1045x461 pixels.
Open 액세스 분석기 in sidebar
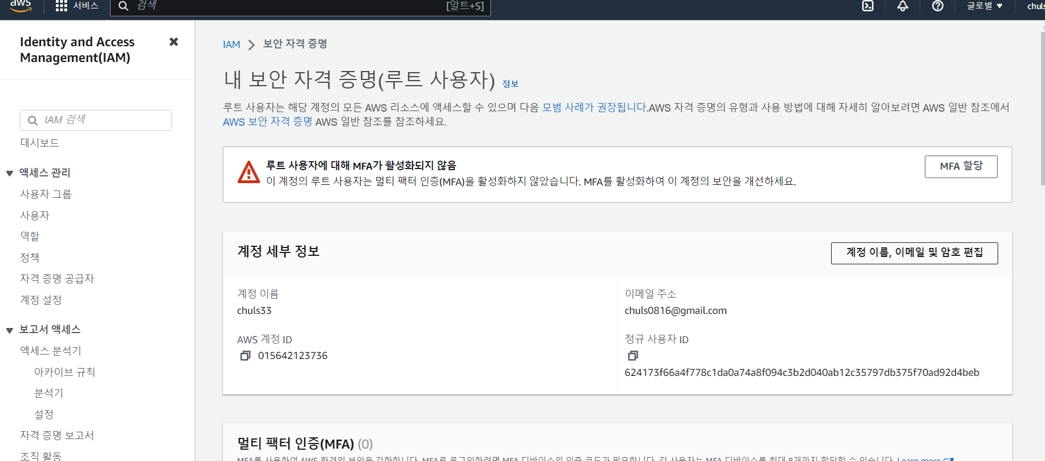[51, 351]
